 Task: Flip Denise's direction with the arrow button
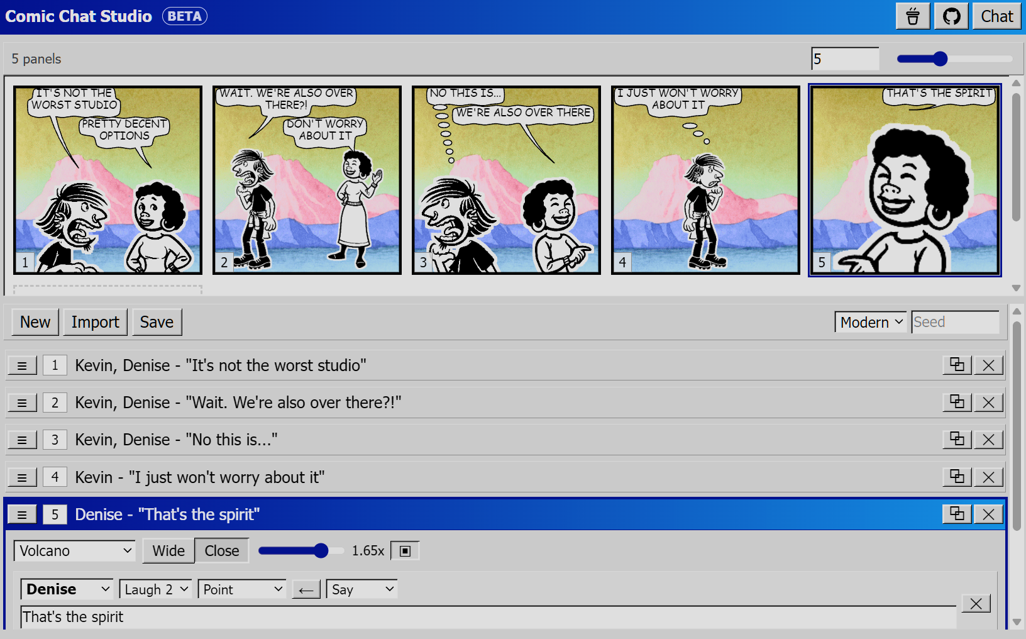tap(306, 590)
